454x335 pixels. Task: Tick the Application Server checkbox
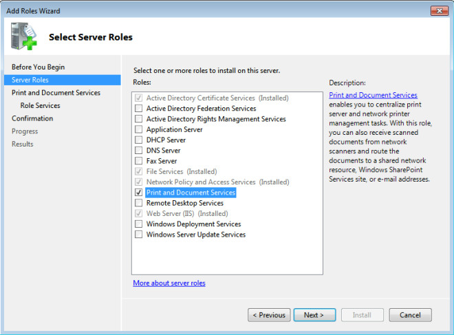pyautogui.click(x=139, y=129)
